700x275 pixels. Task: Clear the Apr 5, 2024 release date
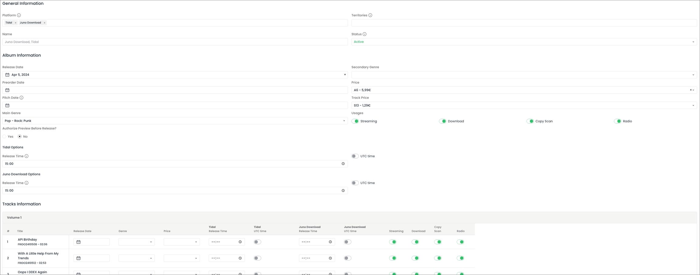click(x=345, y=75)
